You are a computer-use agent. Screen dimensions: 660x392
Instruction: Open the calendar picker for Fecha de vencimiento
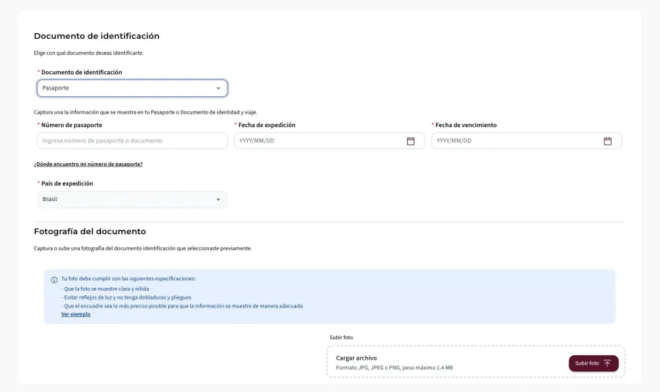[x=607, y=141]
